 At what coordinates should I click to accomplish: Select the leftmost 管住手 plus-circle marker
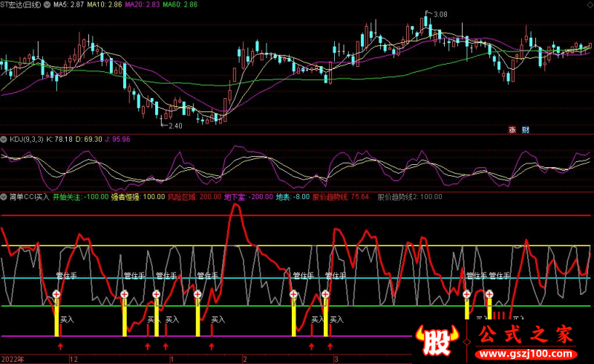point(56,294)
